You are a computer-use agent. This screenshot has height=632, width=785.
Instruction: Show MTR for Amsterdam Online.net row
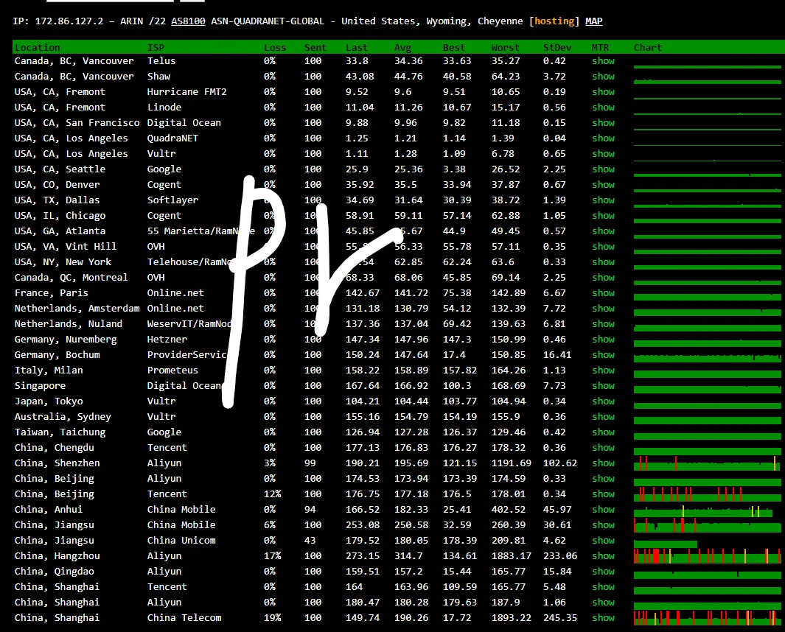pyautogui.click(x=603, y=308)
